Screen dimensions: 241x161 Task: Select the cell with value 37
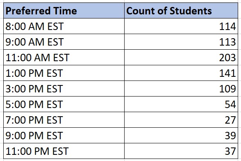pyautogui.click(x=181, y=151)
